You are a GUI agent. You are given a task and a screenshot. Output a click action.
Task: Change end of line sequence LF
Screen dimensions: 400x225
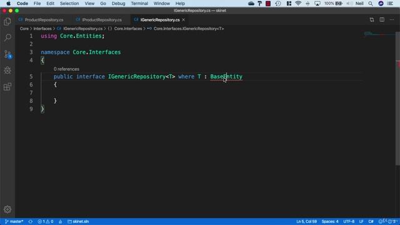tap(361, 221)
